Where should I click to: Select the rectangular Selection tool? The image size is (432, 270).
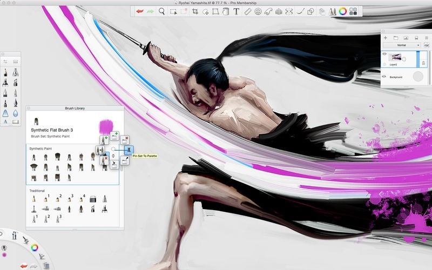173,11
